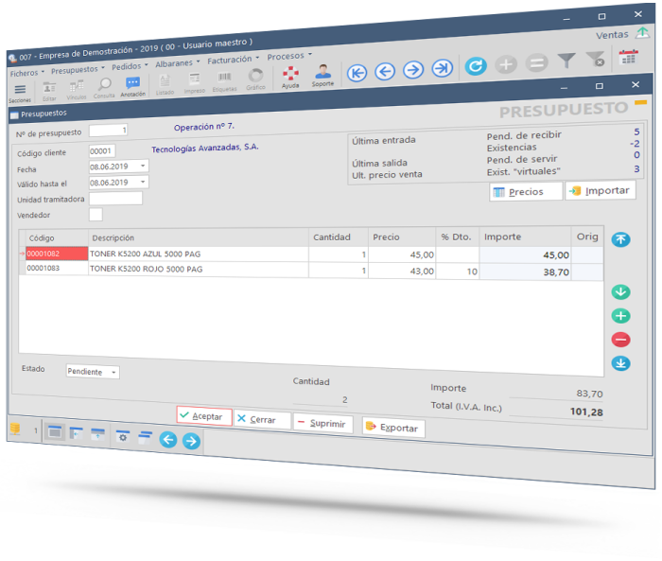Image resolution: width=662 pixels, height=561 pixels.
Task: Open the Anotación toolbar icon
Action: 132,86
